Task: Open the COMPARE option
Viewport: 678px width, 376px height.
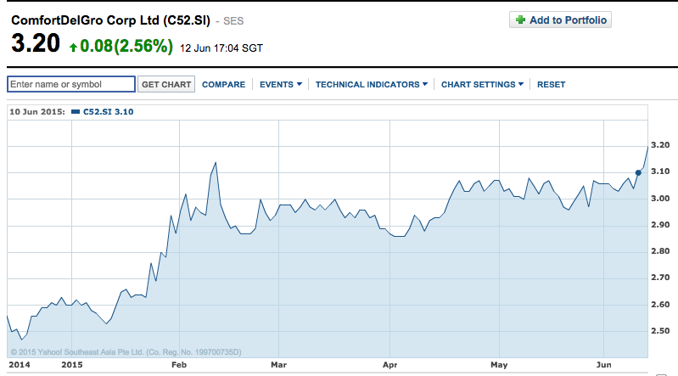Action: (x=223, y=84)
